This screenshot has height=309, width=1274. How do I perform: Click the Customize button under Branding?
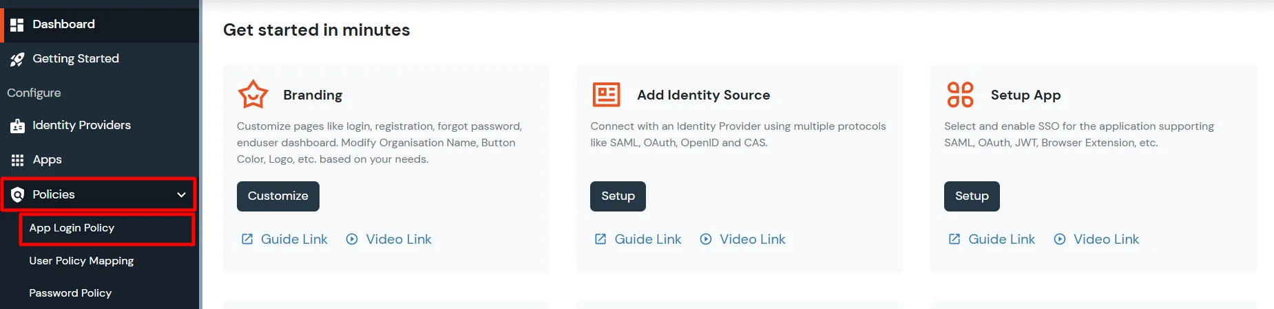(278, 196)
